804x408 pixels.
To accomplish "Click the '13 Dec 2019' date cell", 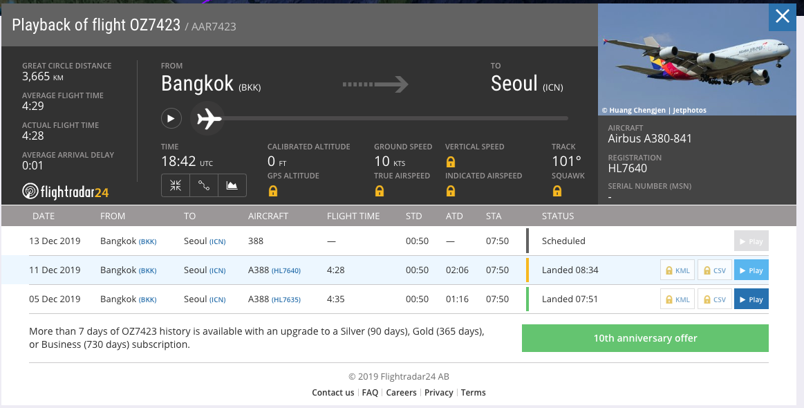I will tap(55, 241).
